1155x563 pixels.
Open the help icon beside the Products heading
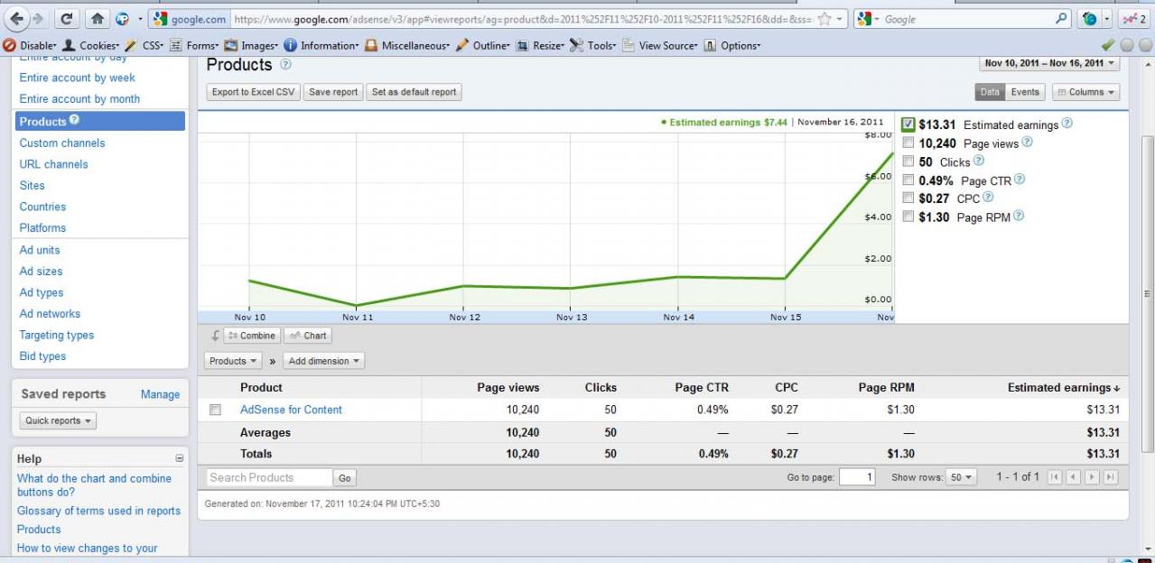coord(285,64)
